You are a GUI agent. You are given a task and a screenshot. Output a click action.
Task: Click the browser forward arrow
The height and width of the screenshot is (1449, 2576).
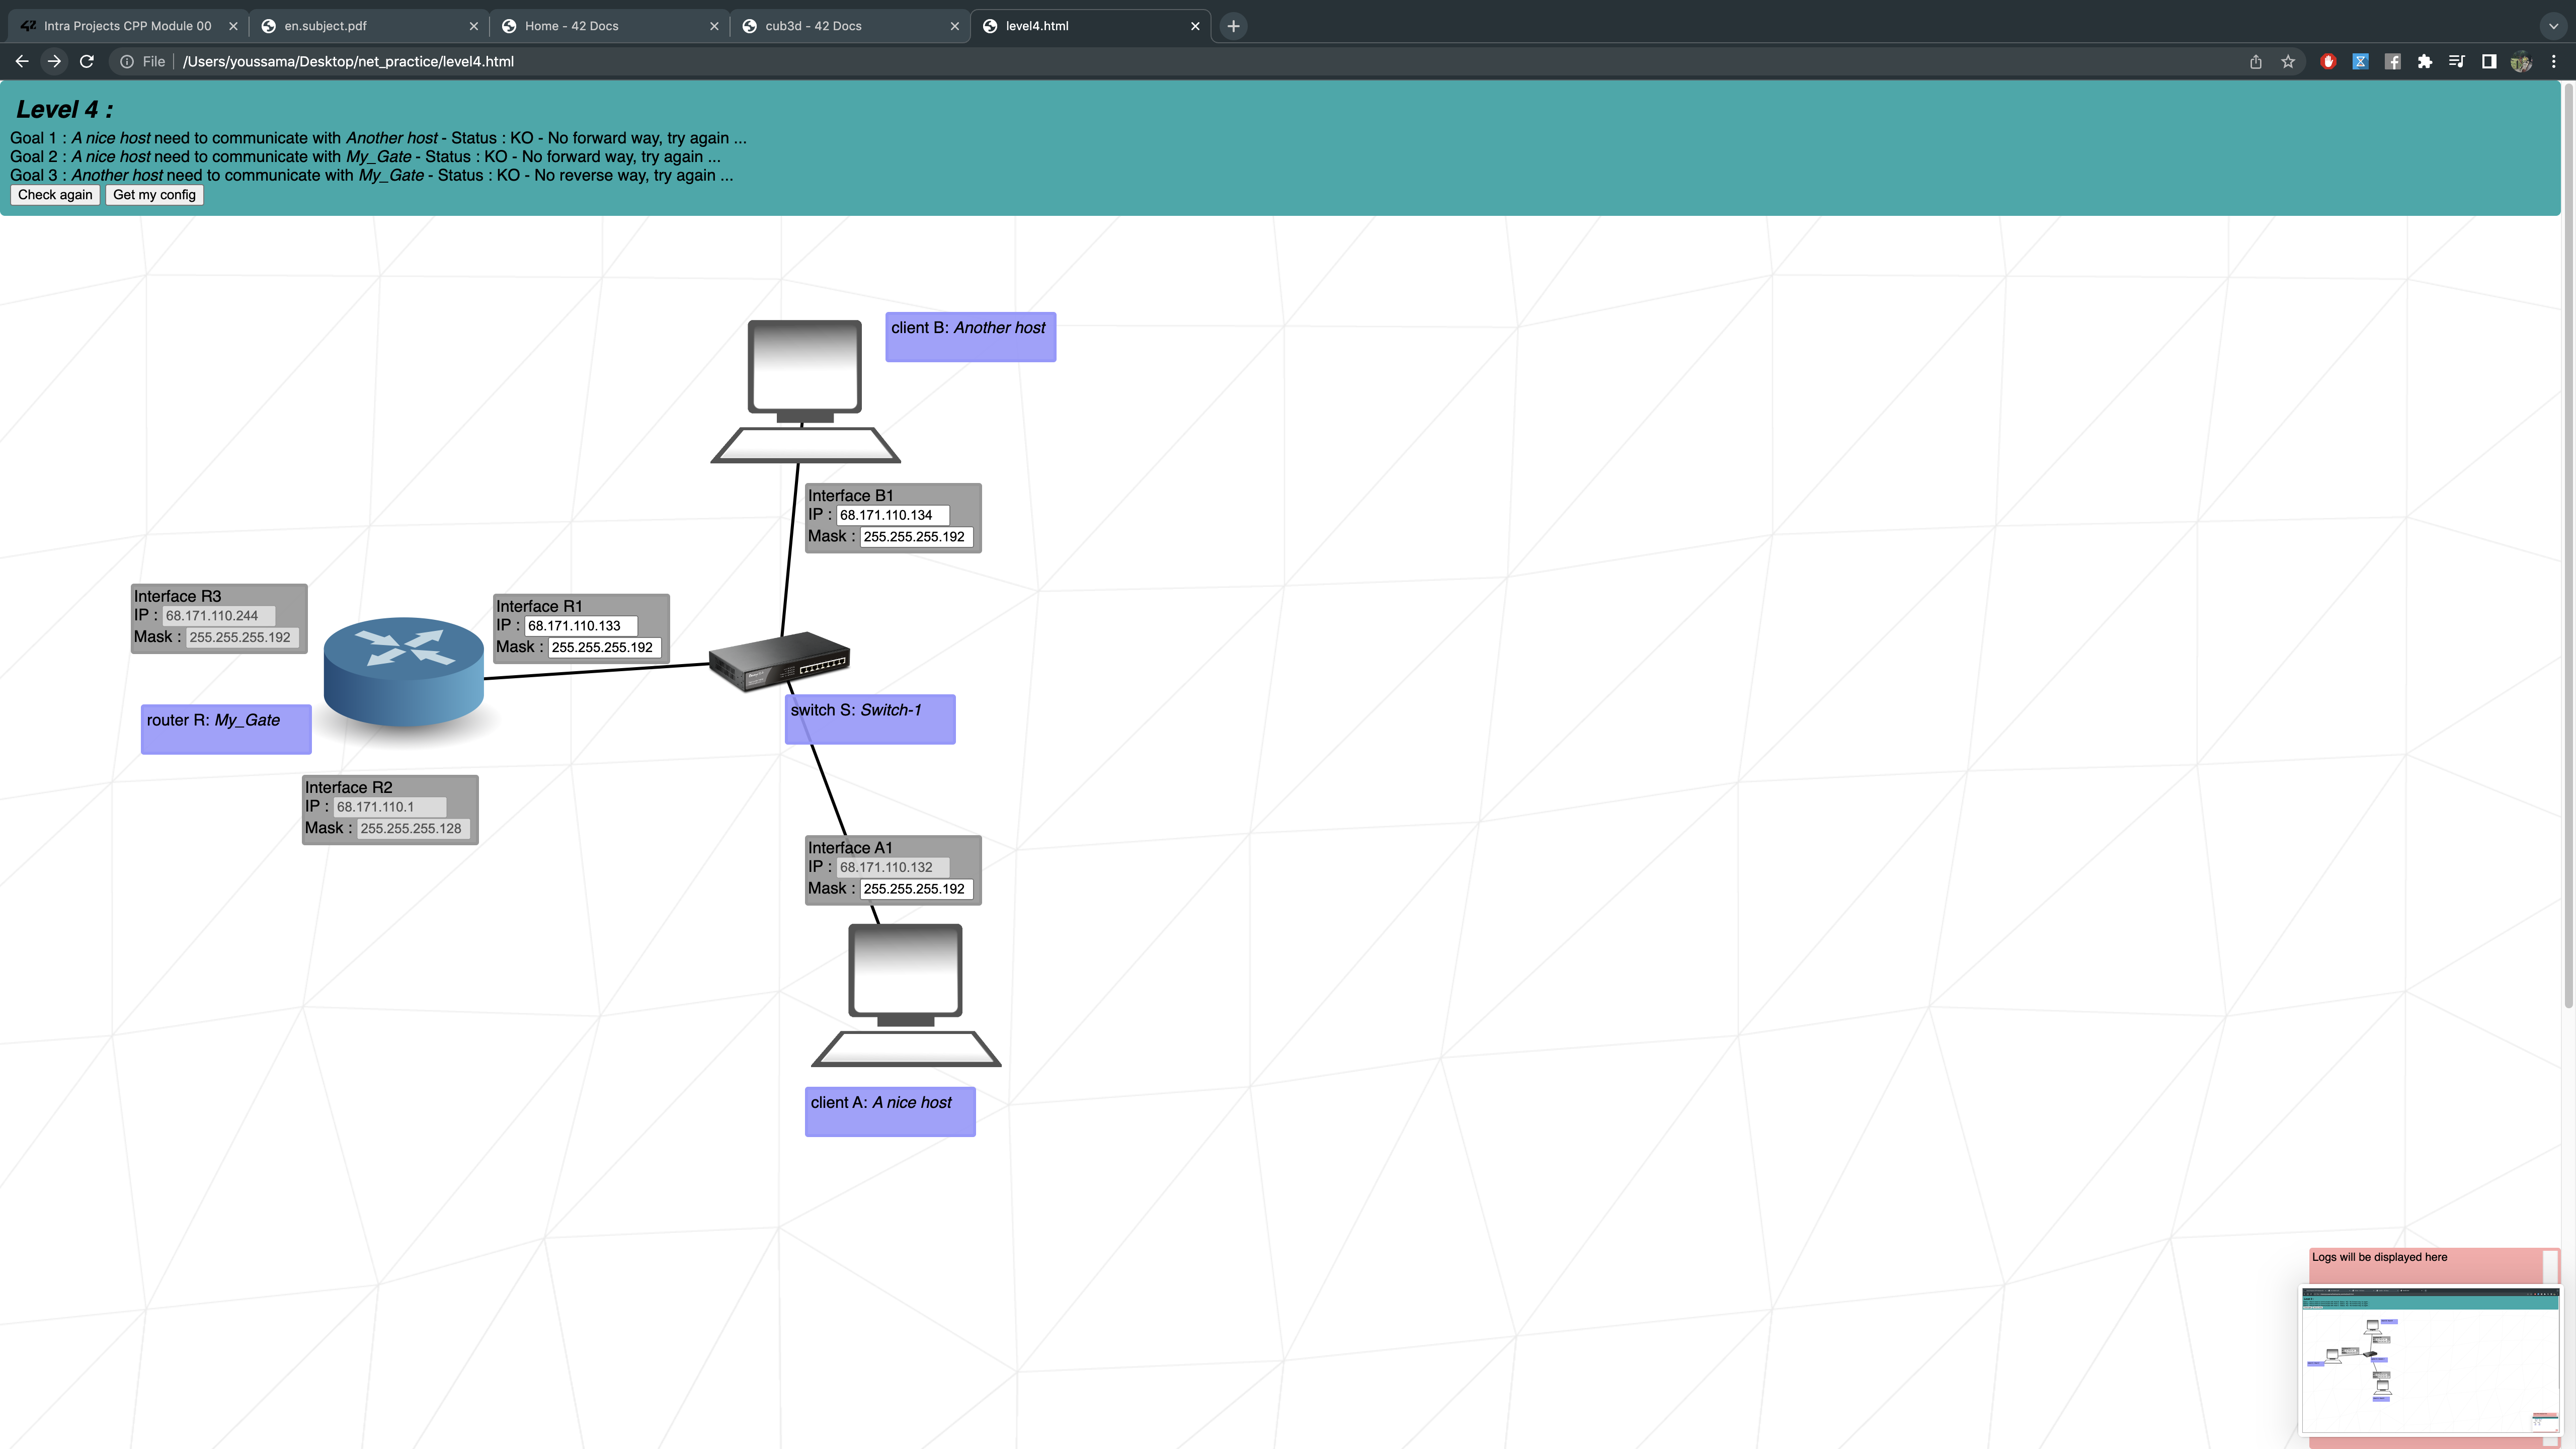point(54,61)
